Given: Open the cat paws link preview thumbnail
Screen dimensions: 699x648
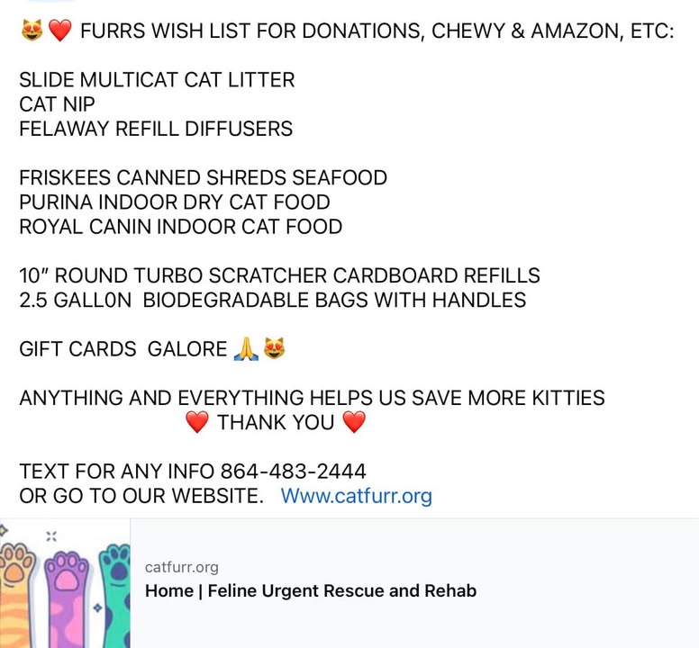Looking at the screenshot, I should pyautogui.click(x=65, y=583).
